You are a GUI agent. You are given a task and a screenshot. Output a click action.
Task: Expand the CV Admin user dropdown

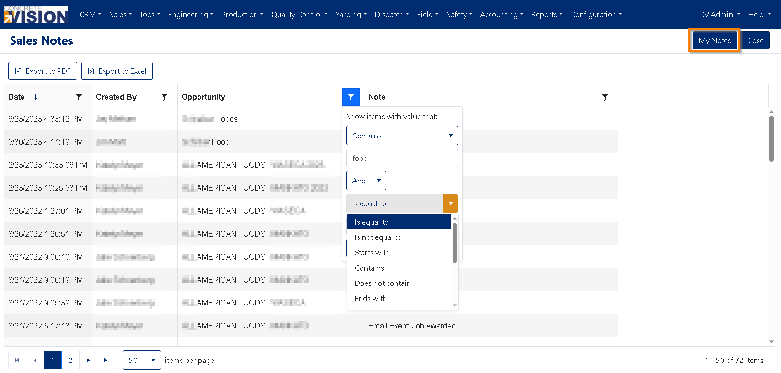(x=720, y=15)
